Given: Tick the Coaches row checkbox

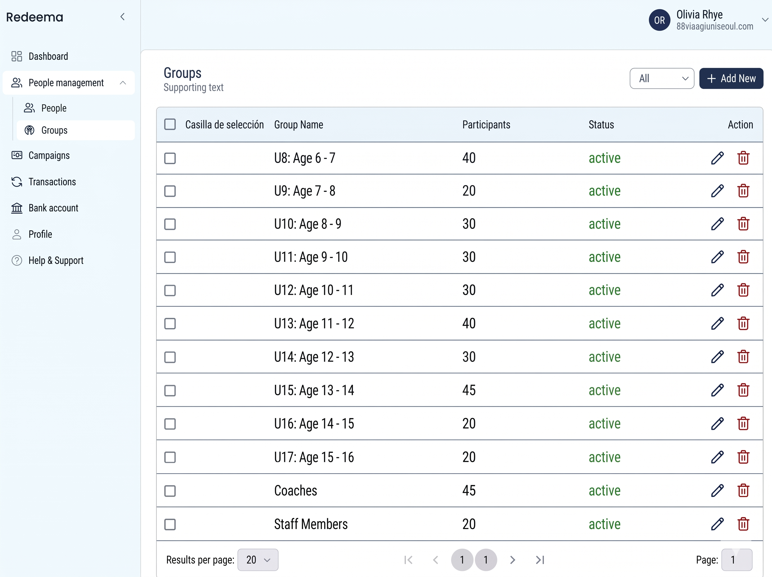Looking at the screenshot, I should (x=170, y=491).
